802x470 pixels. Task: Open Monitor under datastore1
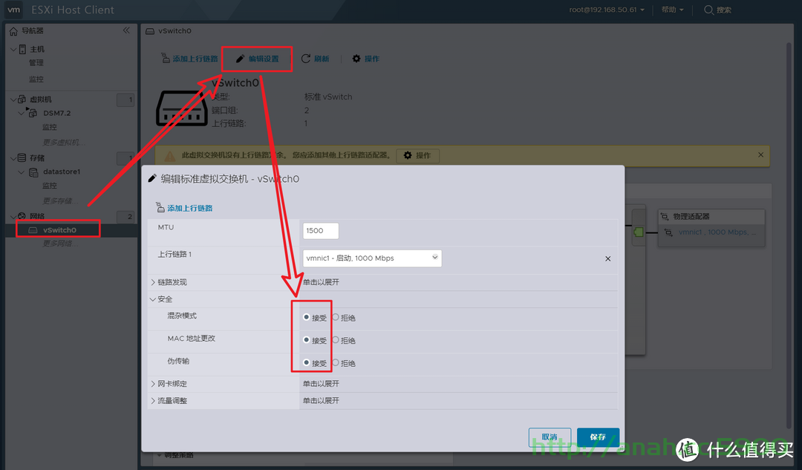(50, 186)
